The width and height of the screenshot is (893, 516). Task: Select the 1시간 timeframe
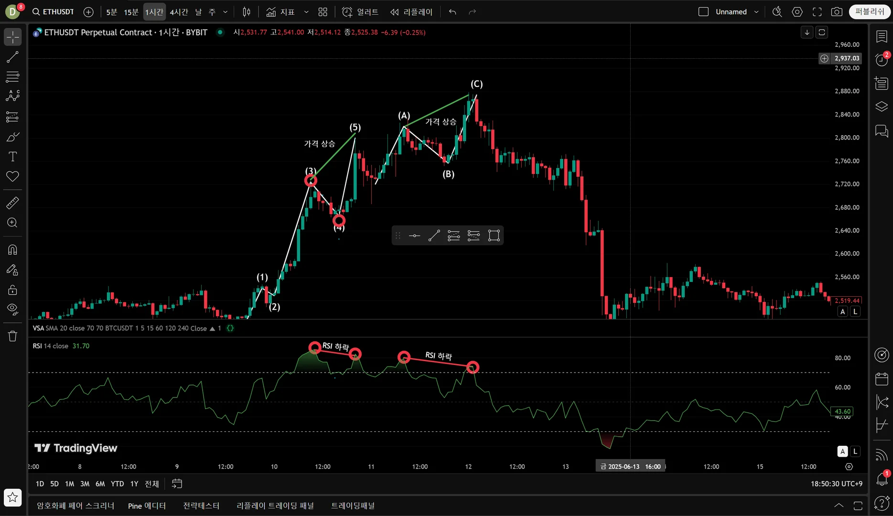[154, 12]
